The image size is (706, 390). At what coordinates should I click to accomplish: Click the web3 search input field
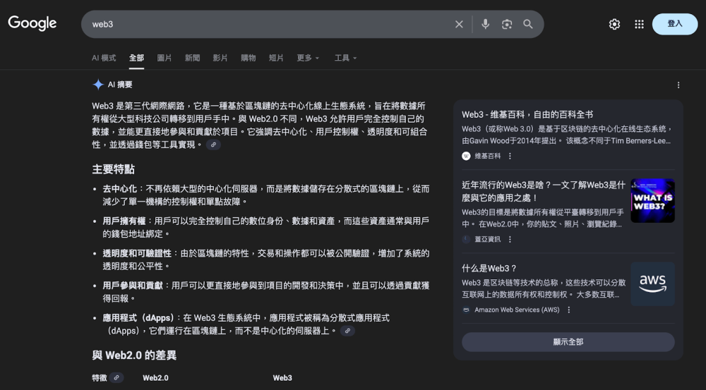[x=270, y=24]
